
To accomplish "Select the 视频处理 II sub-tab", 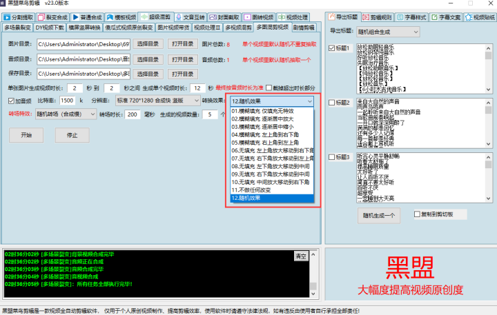I will [x=207, y=28].
